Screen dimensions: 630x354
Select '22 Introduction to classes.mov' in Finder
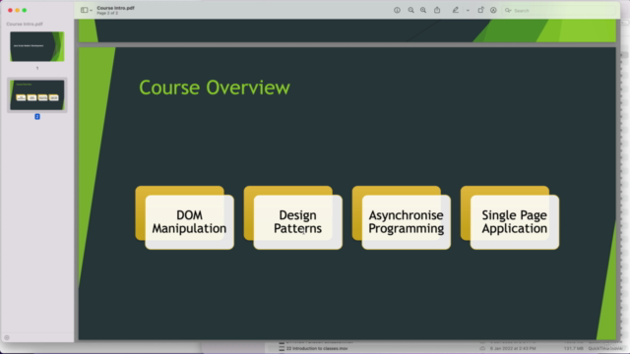tap(317, 348)
